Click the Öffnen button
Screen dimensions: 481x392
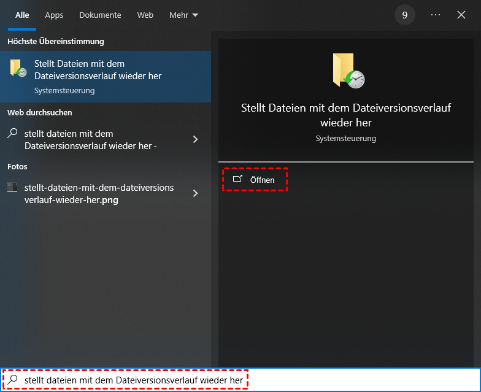click(255, 180)
